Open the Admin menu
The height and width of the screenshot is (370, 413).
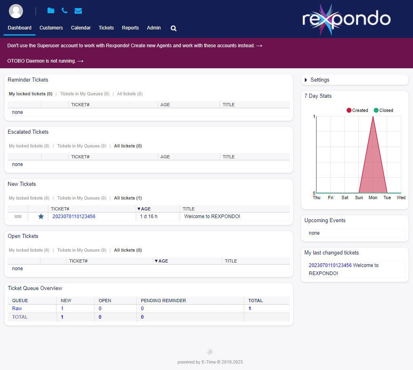[x=154, y=28]
